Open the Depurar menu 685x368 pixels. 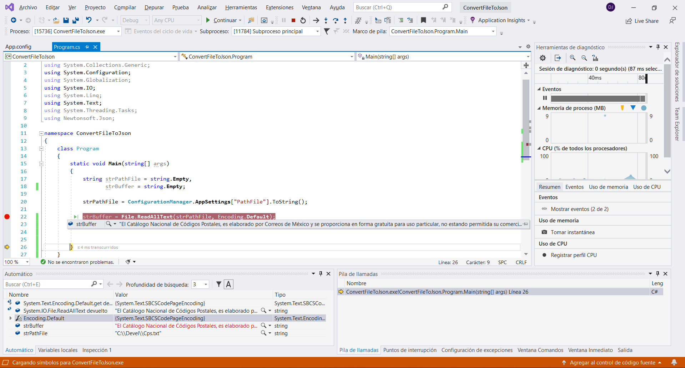154,7
